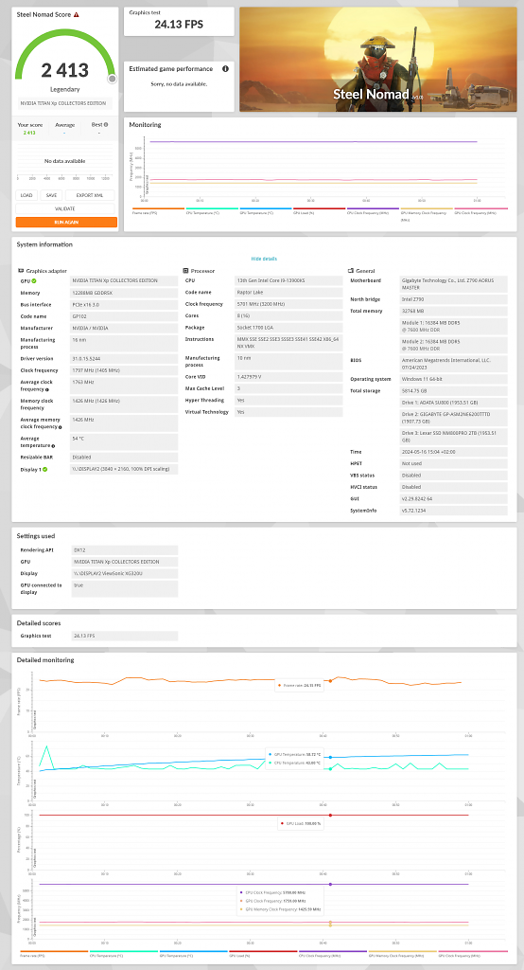Toggle GPU Temperature legend in Monitoring chart

[267, 211]
